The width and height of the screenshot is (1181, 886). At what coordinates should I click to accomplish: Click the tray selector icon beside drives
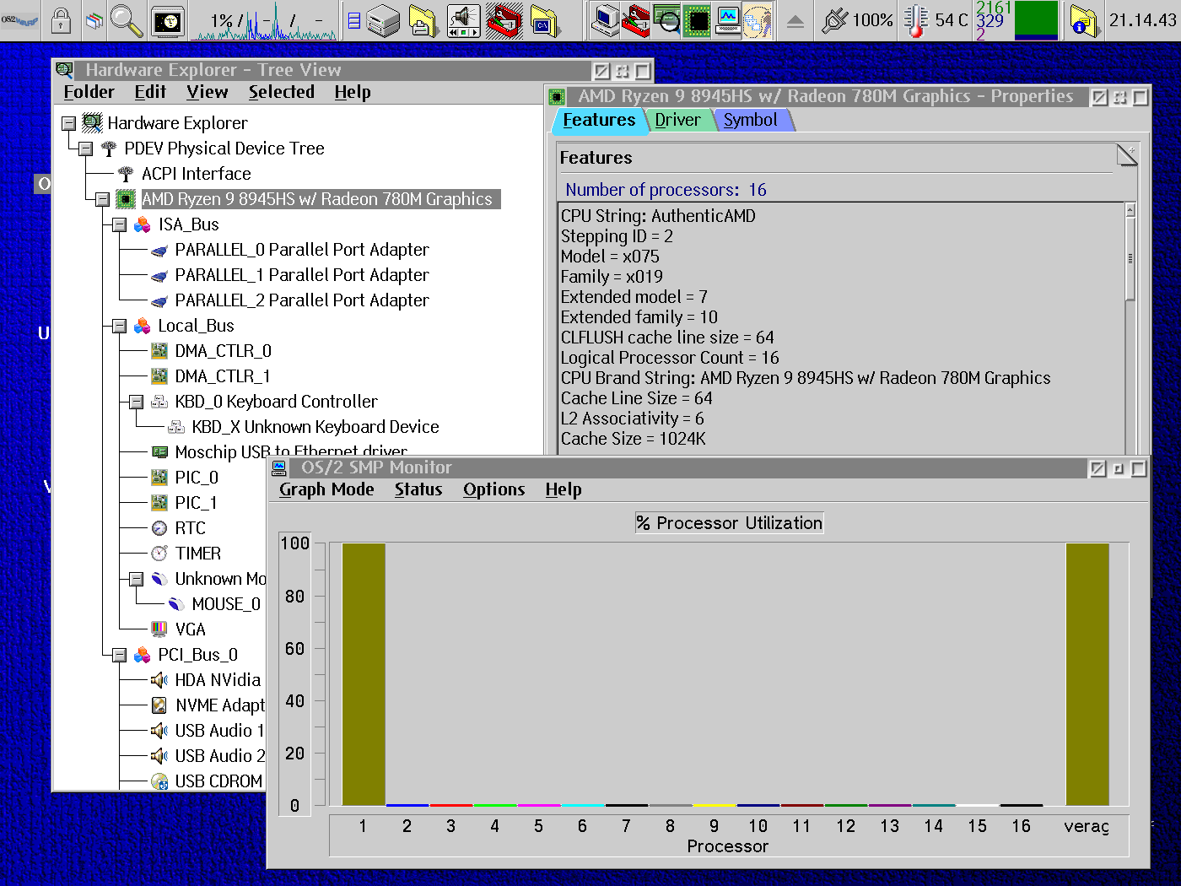click(354, 21)
